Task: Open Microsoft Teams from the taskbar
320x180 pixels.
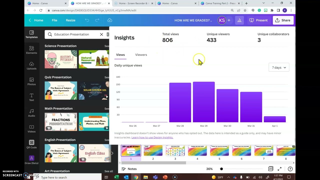Action: click(x=155, y=177)
